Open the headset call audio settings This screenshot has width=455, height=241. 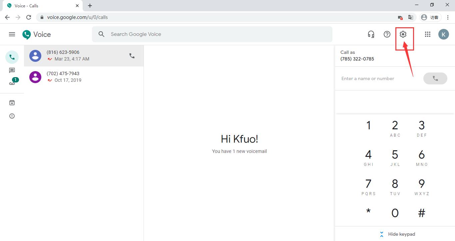click(371, 34)
